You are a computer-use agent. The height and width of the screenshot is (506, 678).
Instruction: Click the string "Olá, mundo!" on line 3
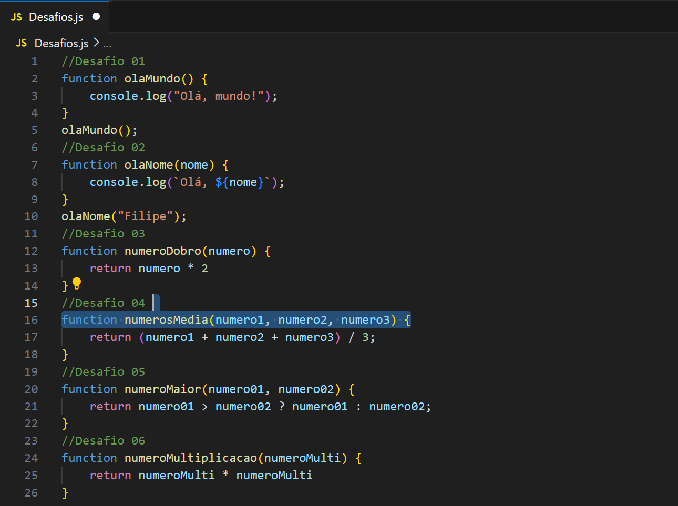(219, 96)
